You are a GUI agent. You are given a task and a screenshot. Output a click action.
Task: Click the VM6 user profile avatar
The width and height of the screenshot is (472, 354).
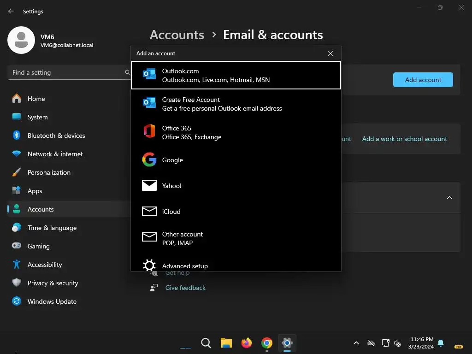point(21,40)
